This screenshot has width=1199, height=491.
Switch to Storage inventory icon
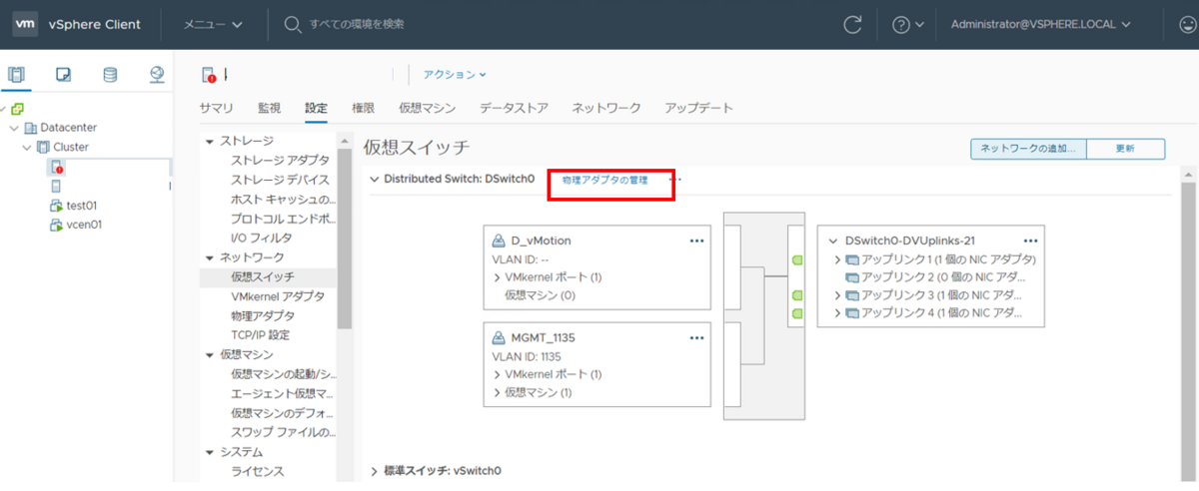click(x=110, y=75)
